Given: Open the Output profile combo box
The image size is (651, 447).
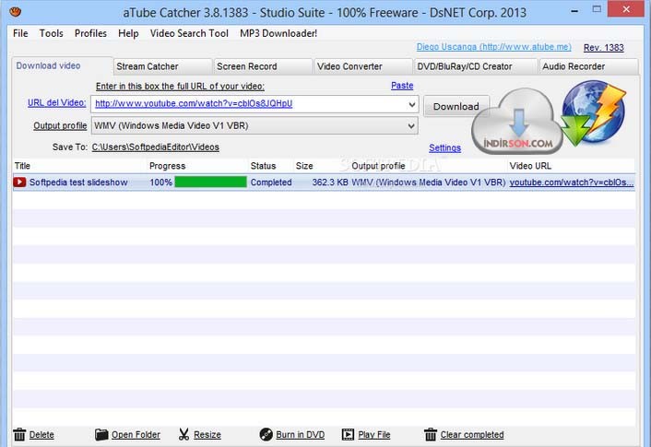Looking at the screenshot, I should [254, 125].
